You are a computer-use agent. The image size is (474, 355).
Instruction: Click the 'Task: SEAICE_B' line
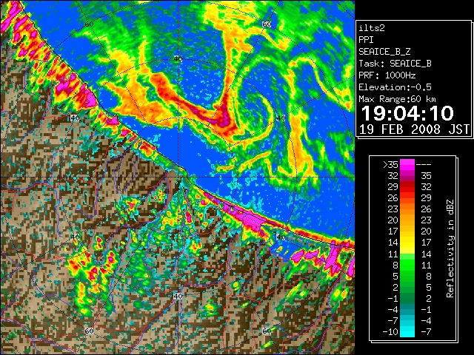[x=395, y=64]
